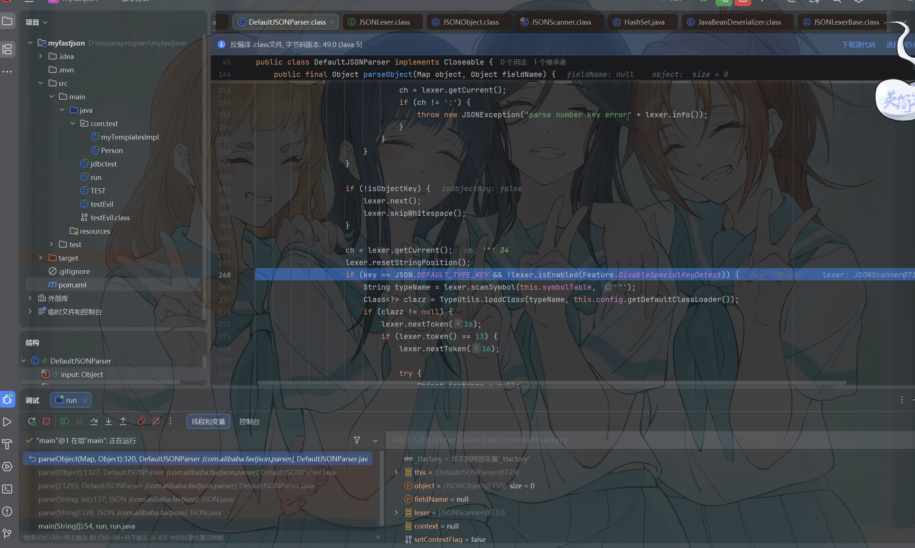Dismiss the navigation hint at bottom
915x548 pixels.
click(x=378, y=537)
